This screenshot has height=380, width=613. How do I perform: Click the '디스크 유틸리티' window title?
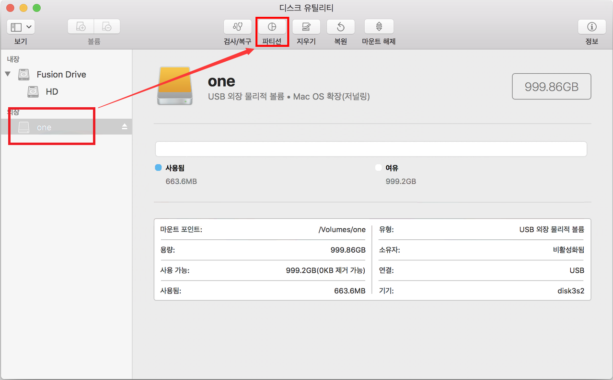306,8
